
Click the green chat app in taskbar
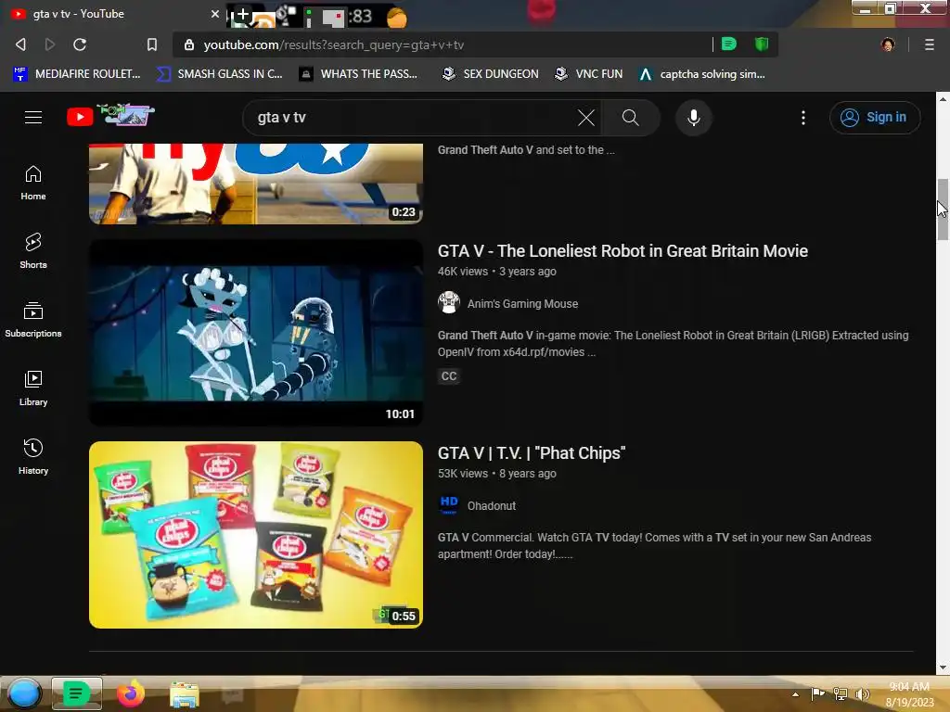click(x=76, y=693)
